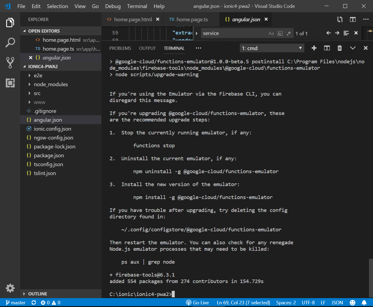Kill the terminal with trash icon
Image resolution: width=373 pixels, height=307 pixels.
(x=340, y=48)
